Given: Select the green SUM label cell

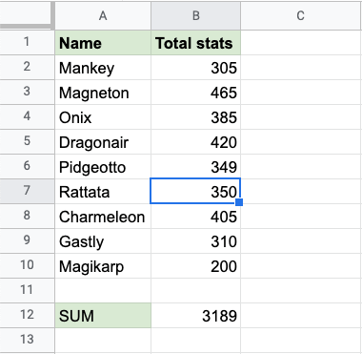Looking at the screenshot, I should [x=103, y=316].
